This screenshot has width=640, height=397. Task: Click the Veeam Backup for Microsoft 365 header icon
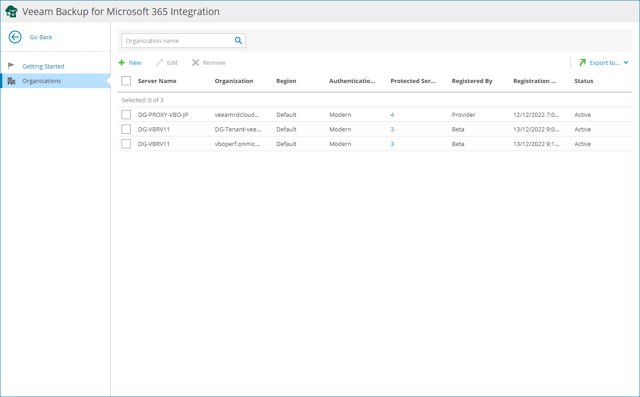click(x=11, y=11)
